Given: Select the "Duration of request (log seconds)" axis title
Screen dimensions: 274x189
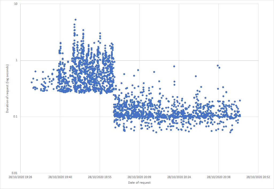Looking at the screenshot, I should pos(7,88).
